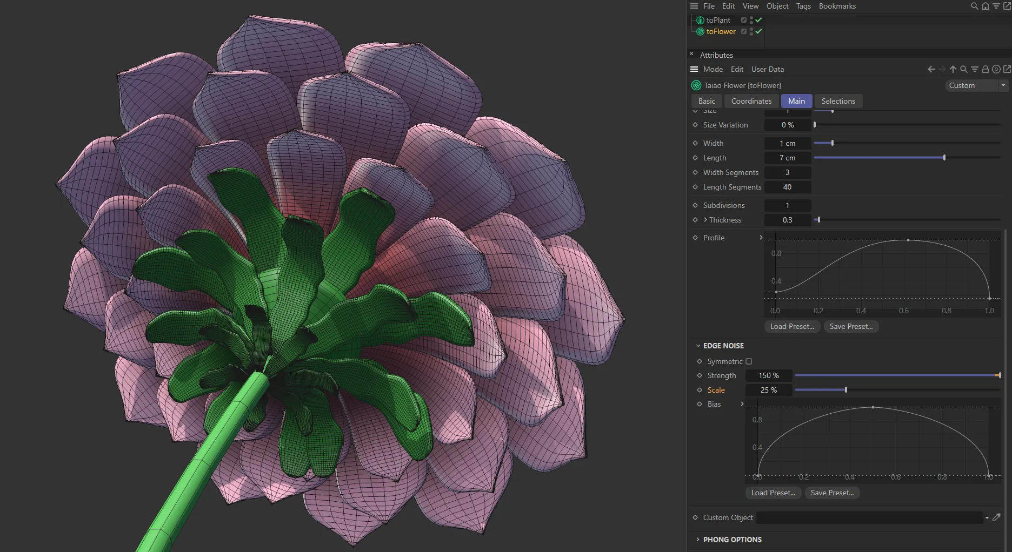Lock the Attributes panel
Viewport: 1012px width, 552px height.
(x=986, y=69)
